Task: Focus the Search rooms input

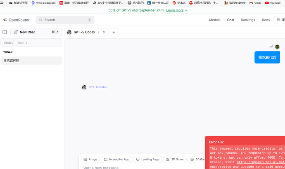Action: [x=31, y=42]
